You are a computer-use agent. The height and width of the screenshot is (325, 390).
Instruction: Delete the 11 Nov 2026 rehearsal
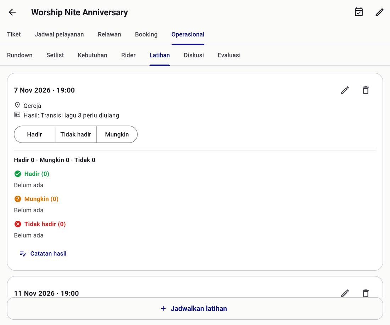click(366, 293)
